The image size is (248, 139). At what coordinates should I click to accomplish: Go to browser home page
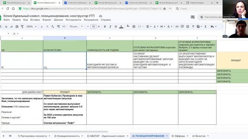pyautogui.click(x=13, y=8)
